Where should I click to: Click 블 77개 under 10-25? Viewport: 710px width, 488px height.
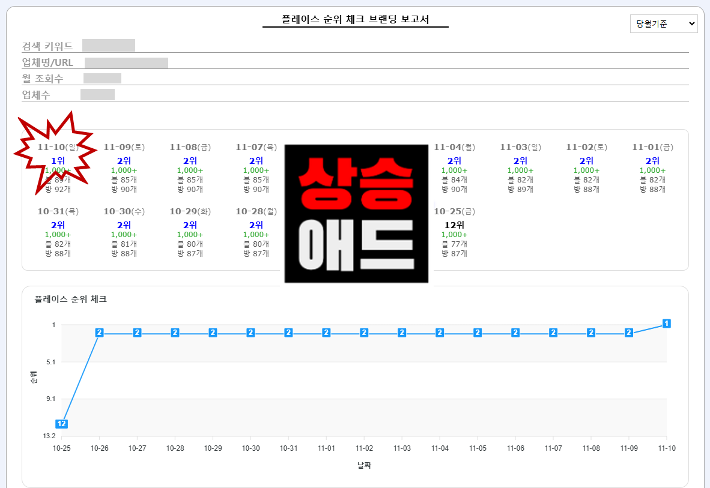(455, 244)
